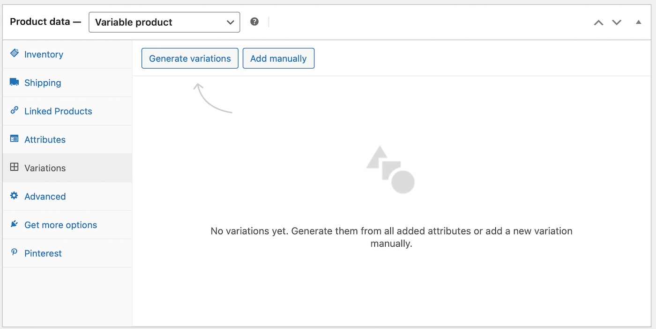Open the Get more options tab

[60, 224]
